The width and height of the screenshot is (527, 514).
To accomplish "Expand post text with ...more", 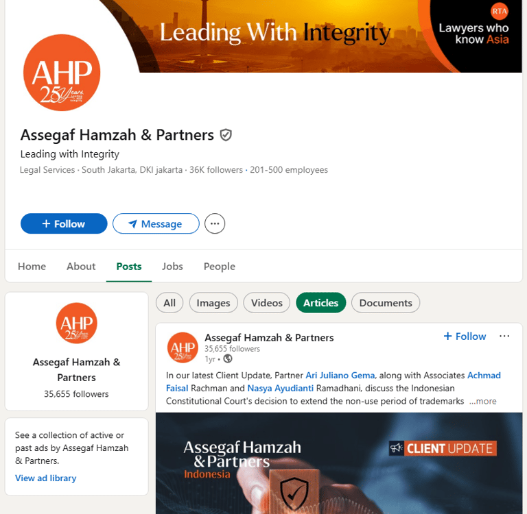I will (482, 401).
